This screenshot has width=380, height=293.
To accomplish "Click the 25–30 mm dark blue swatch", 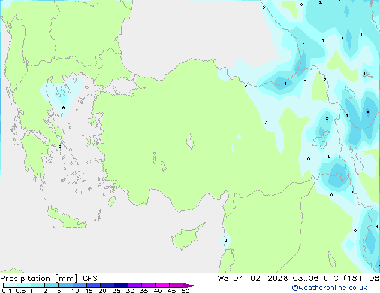I will coord(121,285).
